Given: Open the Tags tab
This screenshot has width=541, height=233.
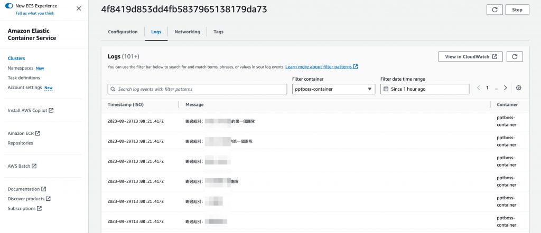Looking at the screenshot, I should pos(218,32).
